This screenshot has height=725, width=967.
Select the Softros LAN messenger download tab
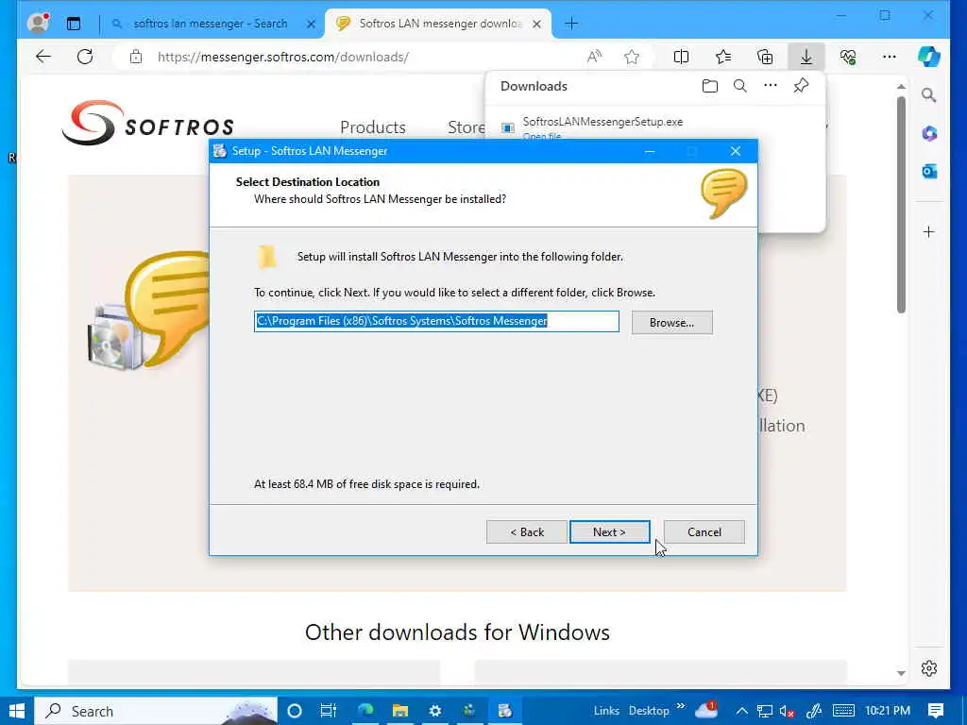coord(438,24)
